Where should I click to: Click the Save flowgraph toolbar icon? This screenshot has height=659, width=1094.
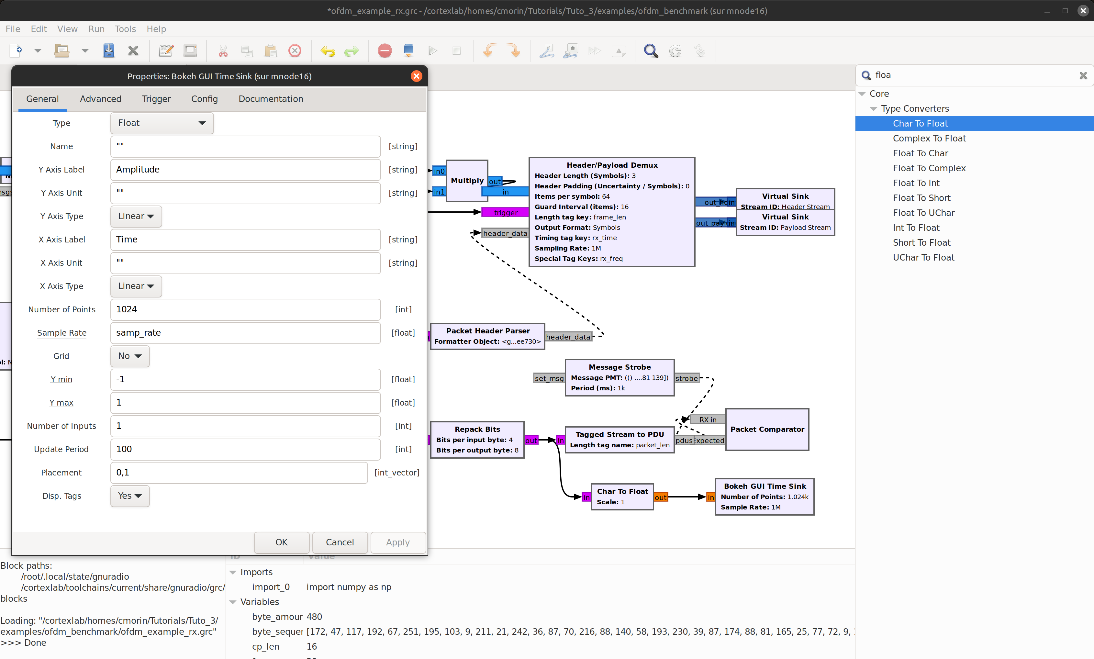tap(109, 50)
